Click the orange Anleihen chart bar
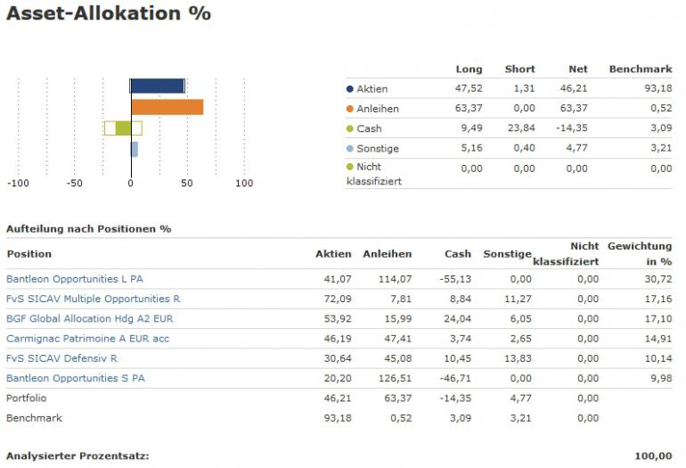Viewport: 686px width, 468px height. [167, 107]
